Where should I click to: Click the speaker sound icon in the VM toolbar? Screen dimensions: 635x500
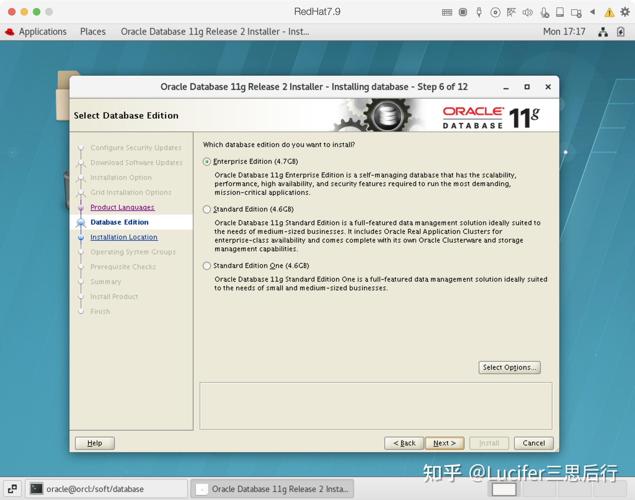[528, 12]
